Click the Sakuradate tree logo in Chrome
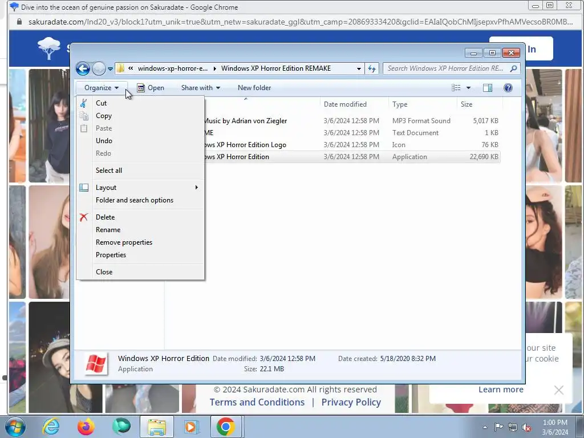 point(49,48)
